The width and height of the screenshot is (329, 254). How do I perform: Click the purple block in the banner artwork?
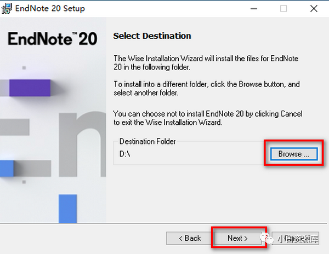[x=30, y=88]
